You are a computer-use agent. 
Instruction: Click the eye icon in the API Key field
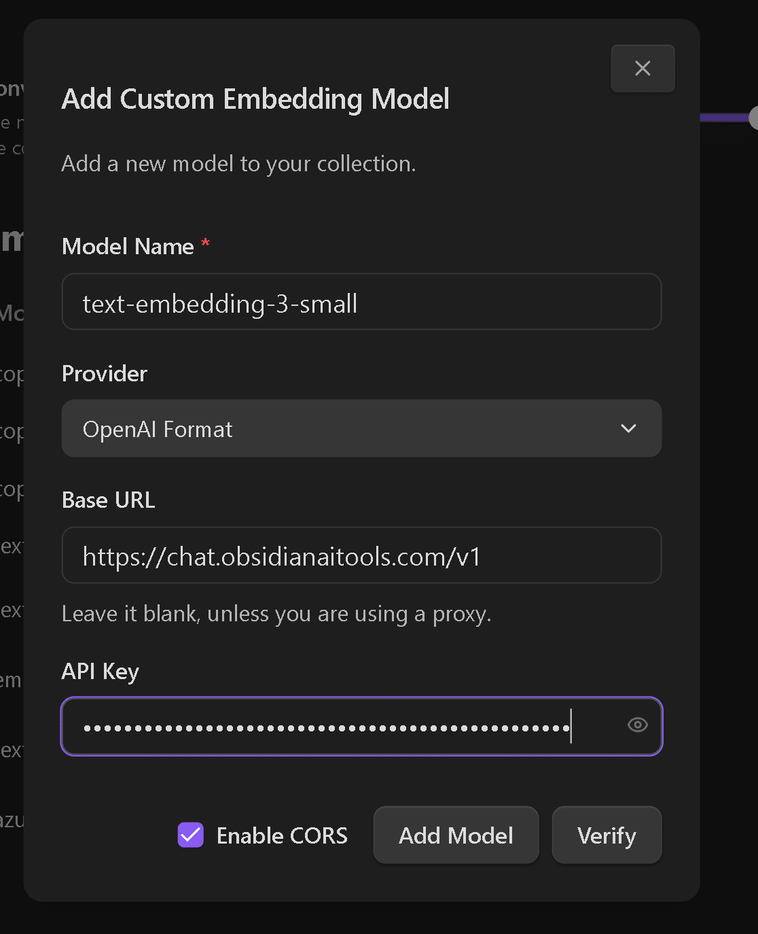click(x=637, y=725)
